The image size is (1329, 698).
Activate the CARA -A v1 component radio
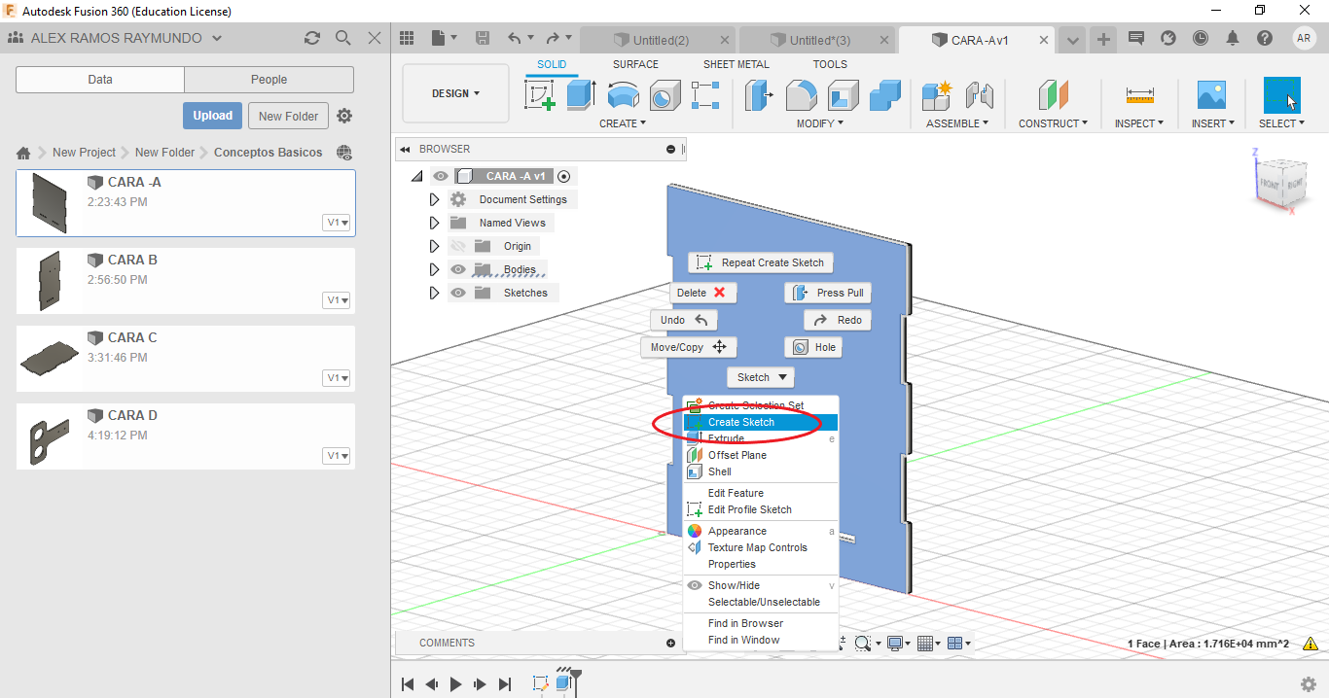click(x=563, y=176)
